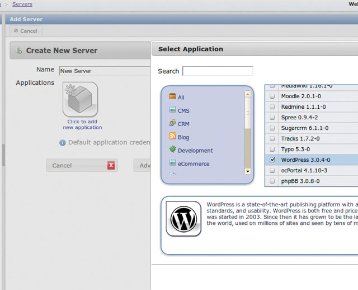Click the red X icon on Cancel
The image size is (358, 290).
coord(111,166)
